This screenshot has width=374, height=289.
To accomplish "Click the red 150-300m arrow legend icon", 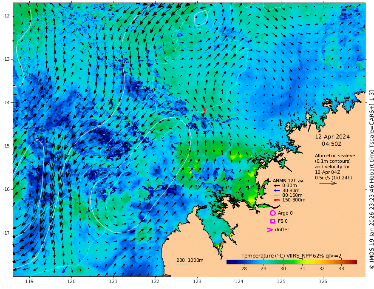I will (276, 200).
